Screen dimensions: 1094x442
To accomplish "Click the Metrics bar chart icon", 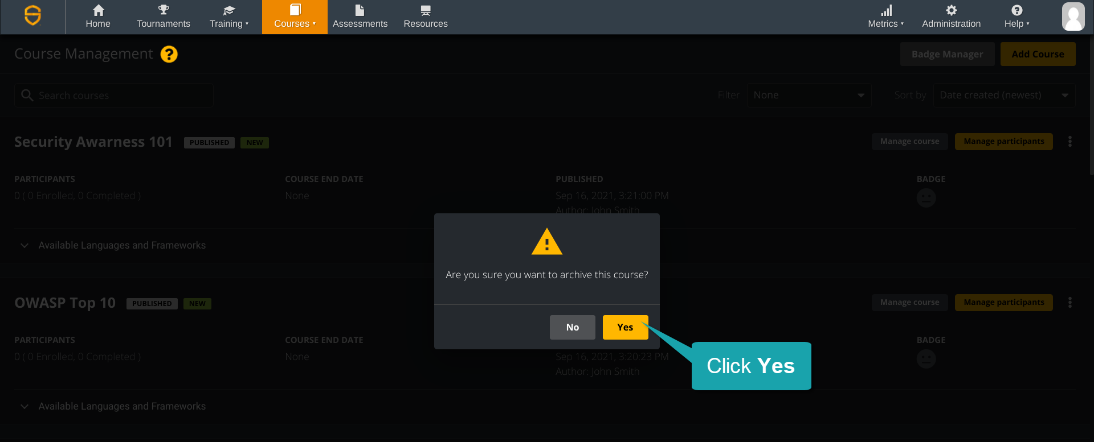I will coord(886,10).
